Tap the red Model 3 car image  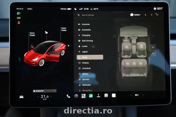45,54
